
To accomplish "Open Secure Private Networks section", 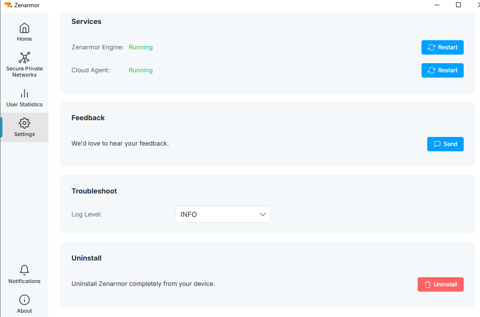I will [24, 65].
